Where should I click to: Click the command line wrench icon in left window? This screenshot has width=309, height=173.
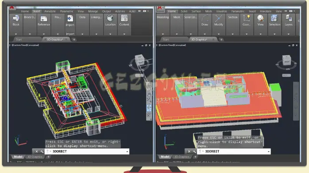[x=42, y=151]
